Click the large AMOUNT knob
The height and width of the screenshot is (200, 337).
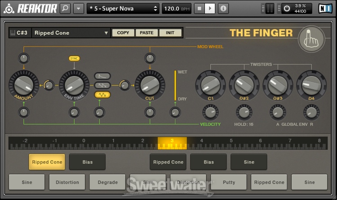coord(24,85)
